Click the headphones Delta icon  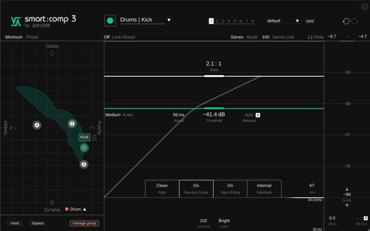click(310, 37)
